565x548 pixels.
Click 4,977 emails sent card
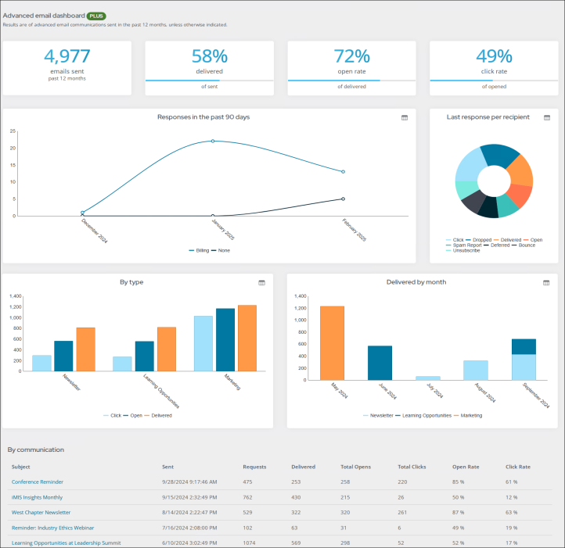pyautogui.click(x=67, y=68)
